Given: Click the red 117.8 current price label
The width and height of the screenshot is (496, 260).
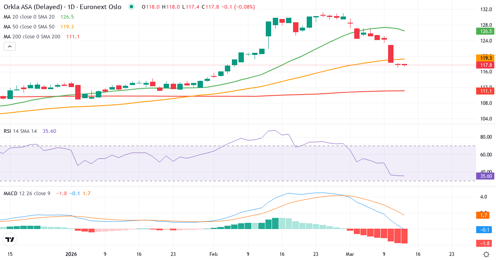Looking at the screenshot, I should [485, 65].
